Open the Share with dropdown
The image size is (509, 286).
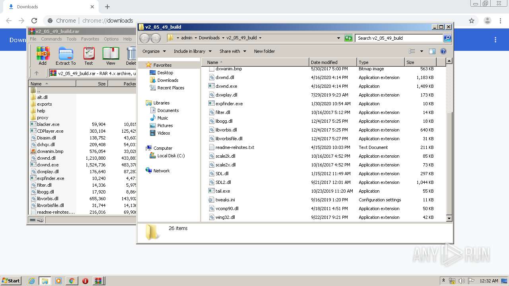233,51
